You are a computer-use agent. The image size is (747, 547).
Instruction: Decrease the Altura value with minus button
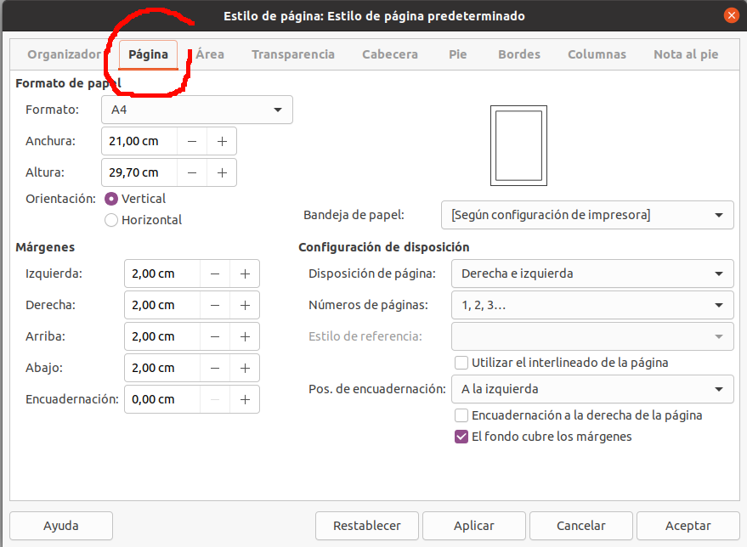coord(193,172)
